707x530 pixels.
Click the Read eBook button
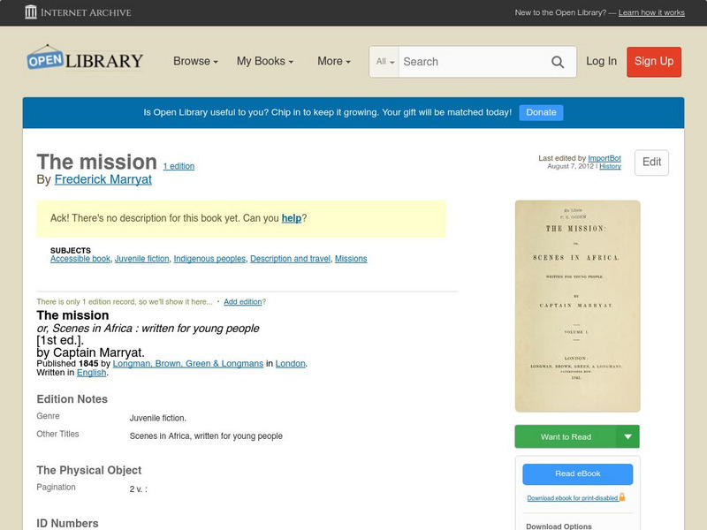[576, 474]
